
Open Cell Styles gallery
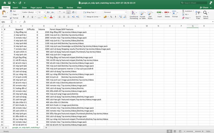150,15
